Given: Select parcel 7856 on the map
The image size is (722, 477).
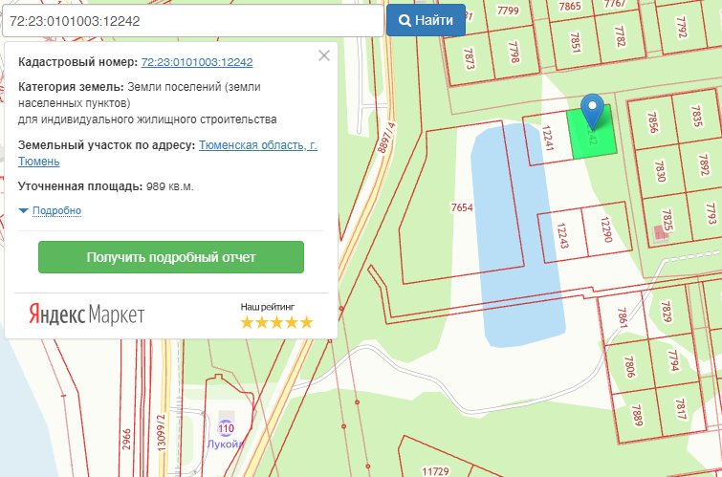Looking at the screenshot, I should [x=654, y=122].
